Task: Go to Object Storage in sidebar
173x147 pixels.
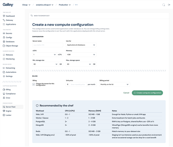Action: coord(12,46)
